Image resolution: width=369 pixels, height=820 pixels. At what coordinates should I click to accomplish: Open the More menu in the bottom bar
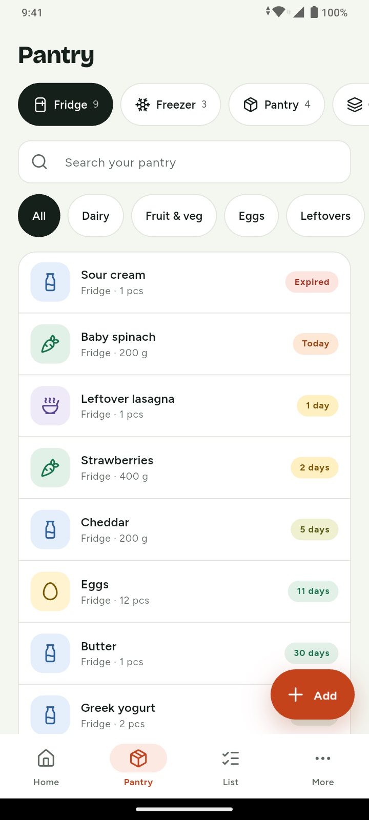click(x=323, y=766)
